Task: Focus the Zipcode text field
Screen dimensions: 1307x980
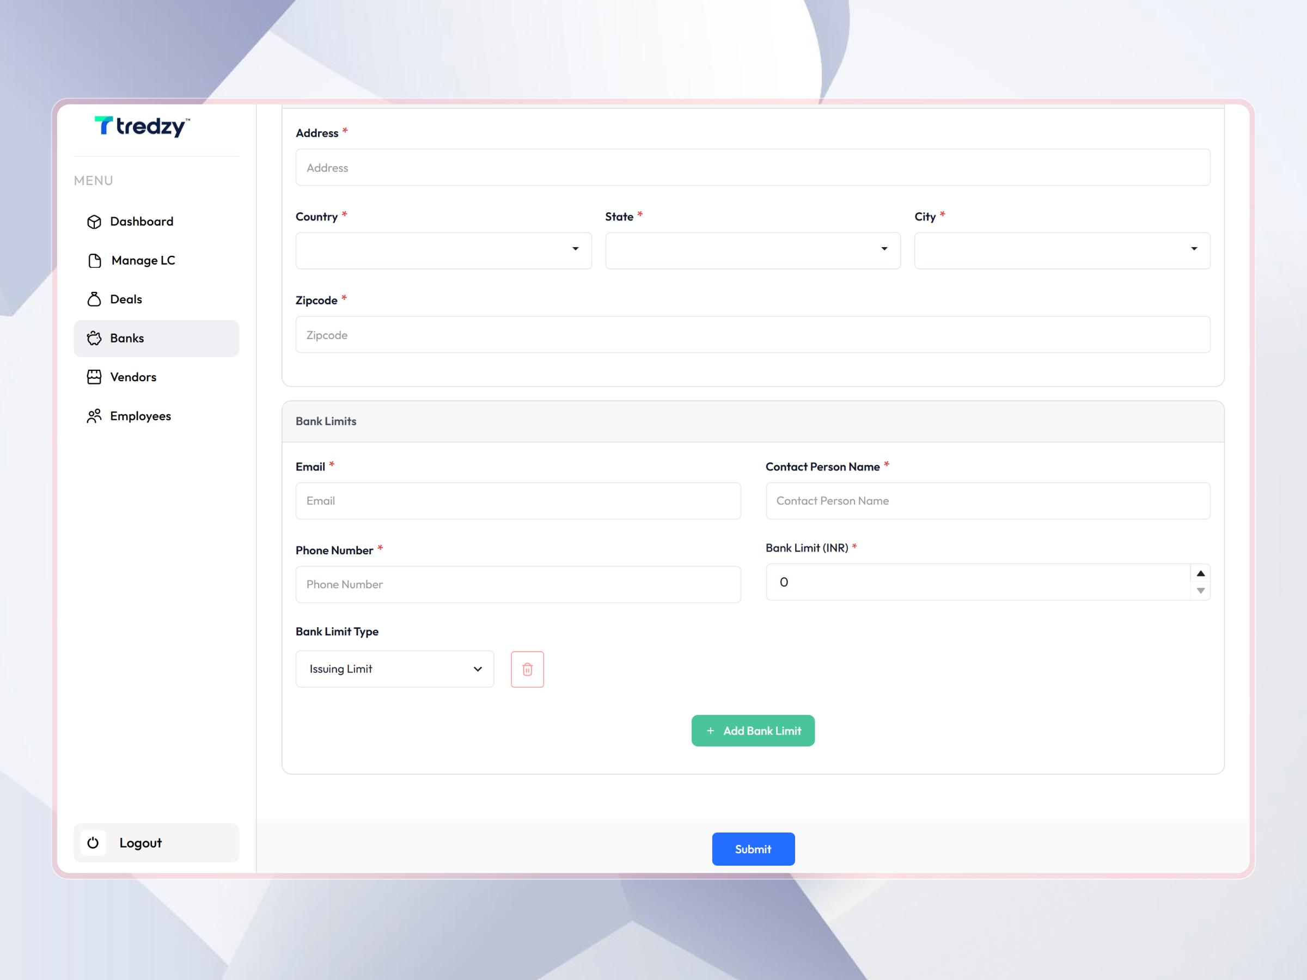Action: pyautogui.click(x=752, y=334)
